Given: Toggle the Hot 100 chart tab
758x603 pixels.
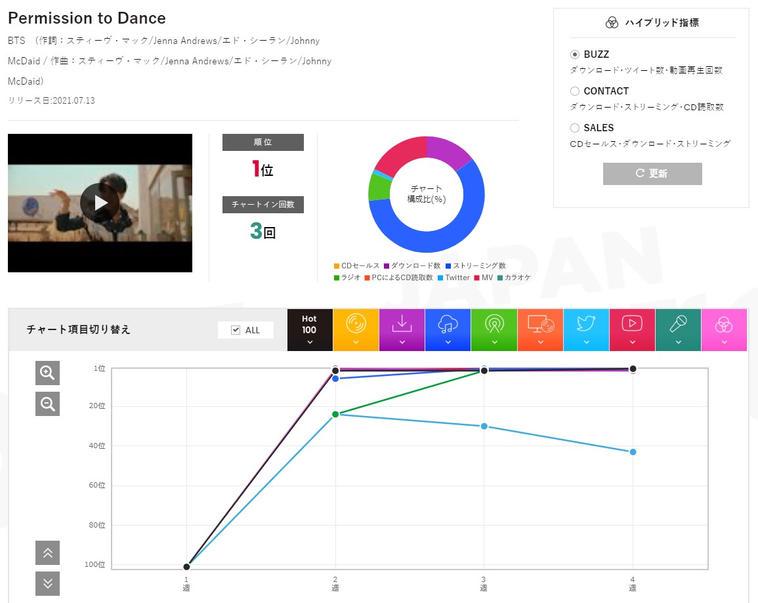Looking at the screenshot, I should coord(309,330).
